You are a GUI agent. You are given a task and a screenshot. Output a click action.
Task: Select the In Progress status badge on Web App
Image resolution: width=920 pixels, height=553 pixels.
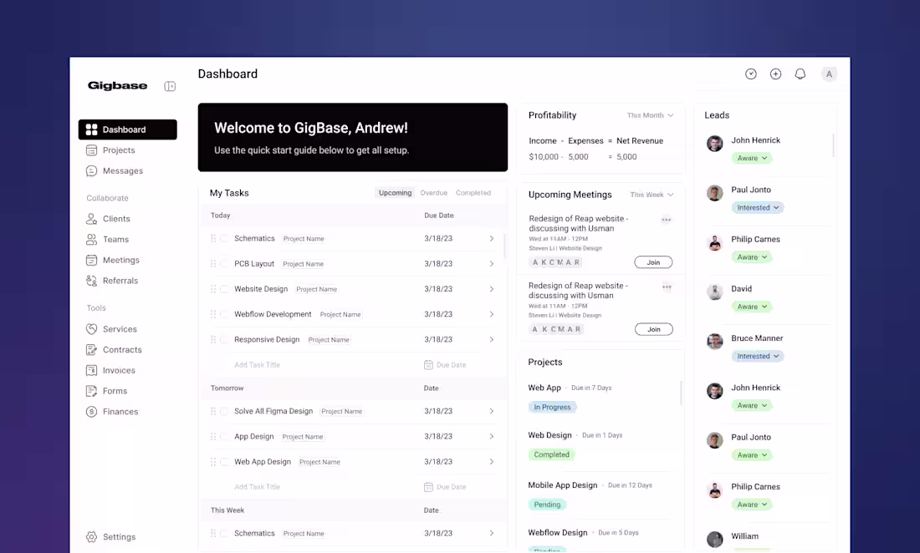point(552,407)
